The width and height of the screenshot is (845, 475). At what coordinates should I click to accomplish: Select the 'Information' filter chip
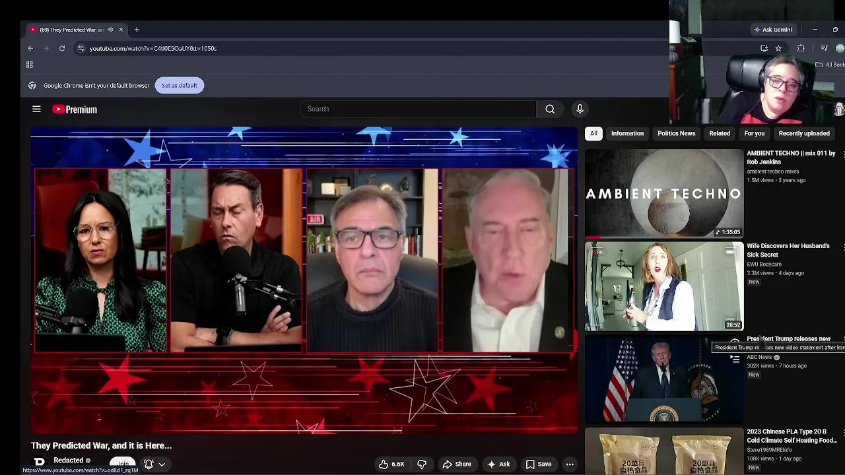(627, 133)
